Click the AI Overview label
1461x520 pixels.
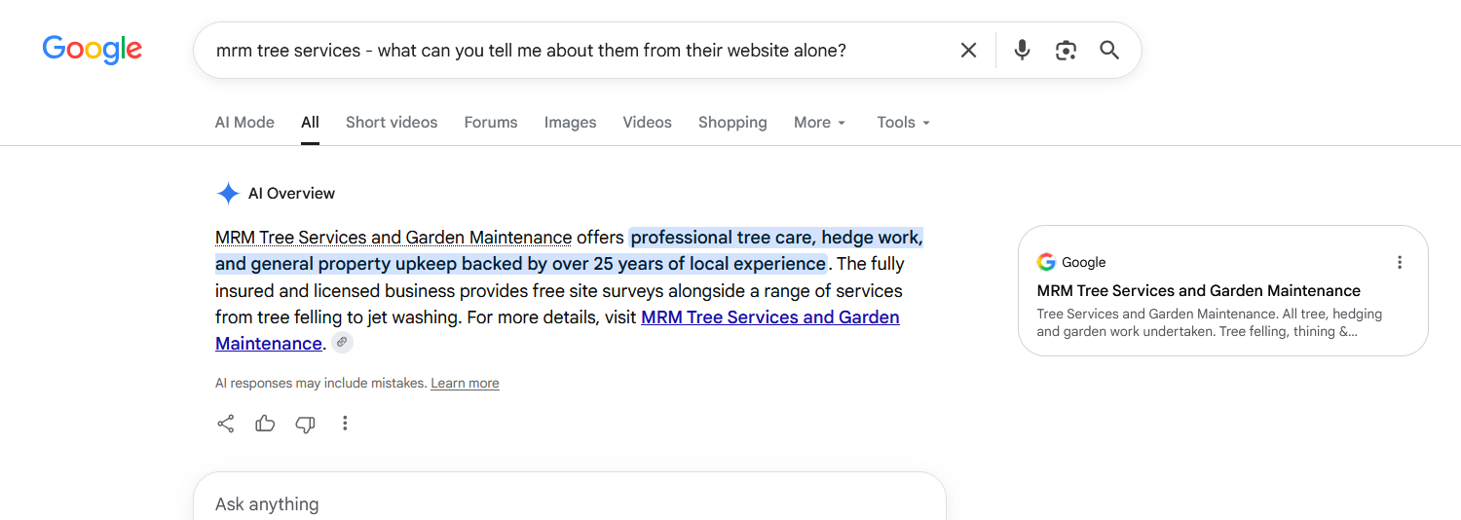click(291, 193)
